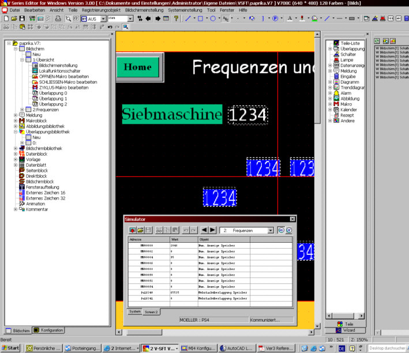Select the Animation item in project tree

(35, 204)
